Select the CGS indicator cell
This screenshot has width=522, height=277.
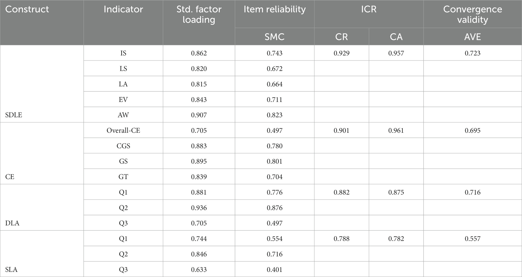pos(123,146)
